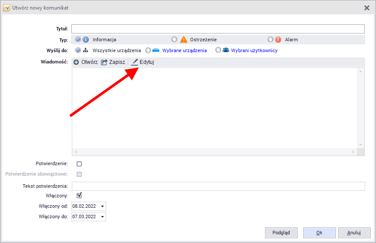Click the Edytuj pencil icon
Image resolution: width=376 pixels, height=243 pixels.
[134, 62]
